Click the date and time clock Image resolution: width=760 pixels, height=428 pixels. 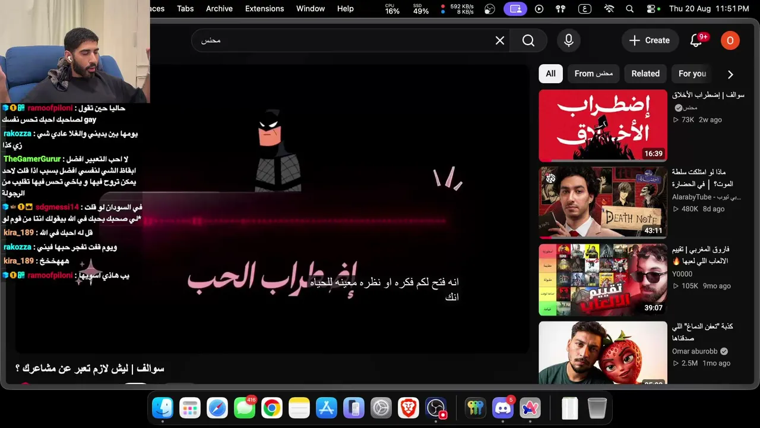709,8
